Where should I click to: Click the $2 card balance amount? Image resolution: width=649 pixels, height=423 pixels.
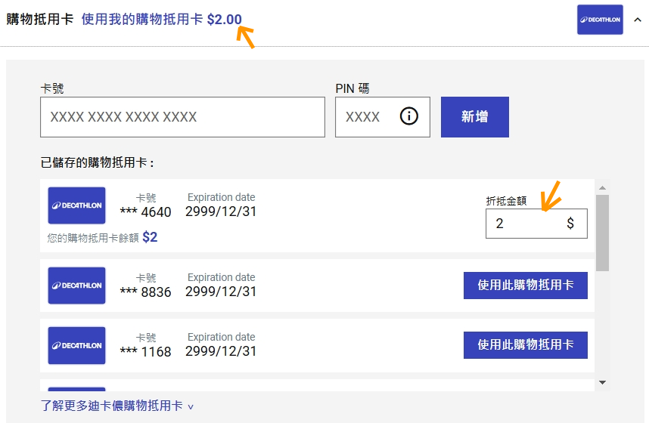click(x=150, y=237)
